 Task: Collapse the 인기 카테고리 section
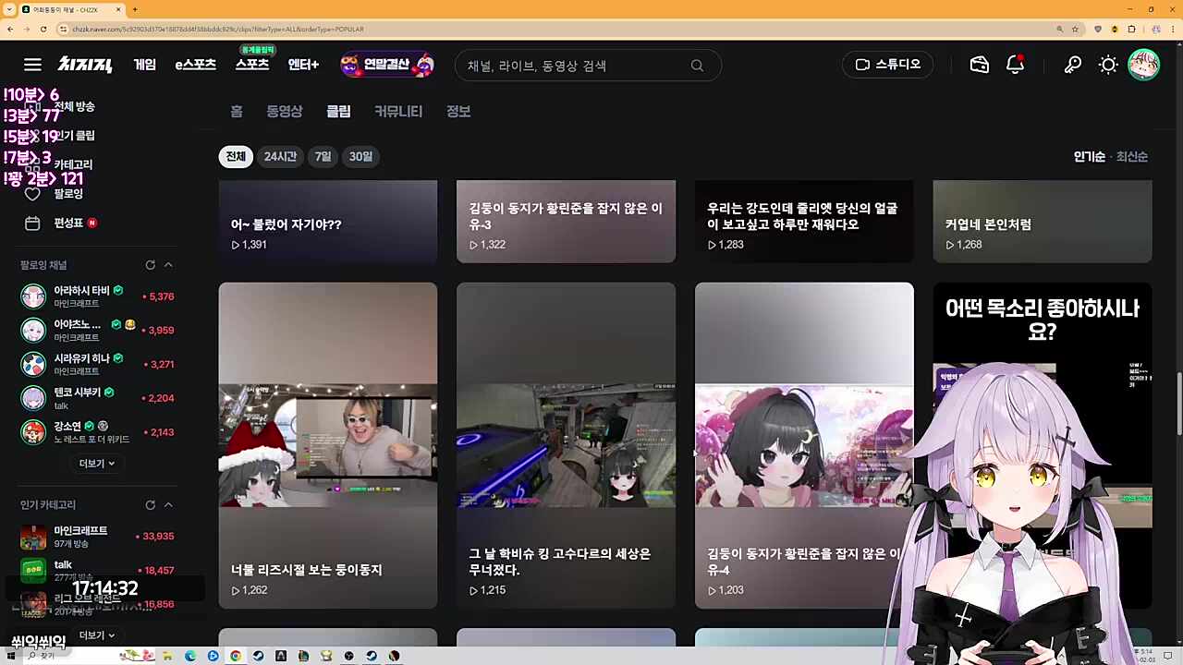click(x=168, y=504)
